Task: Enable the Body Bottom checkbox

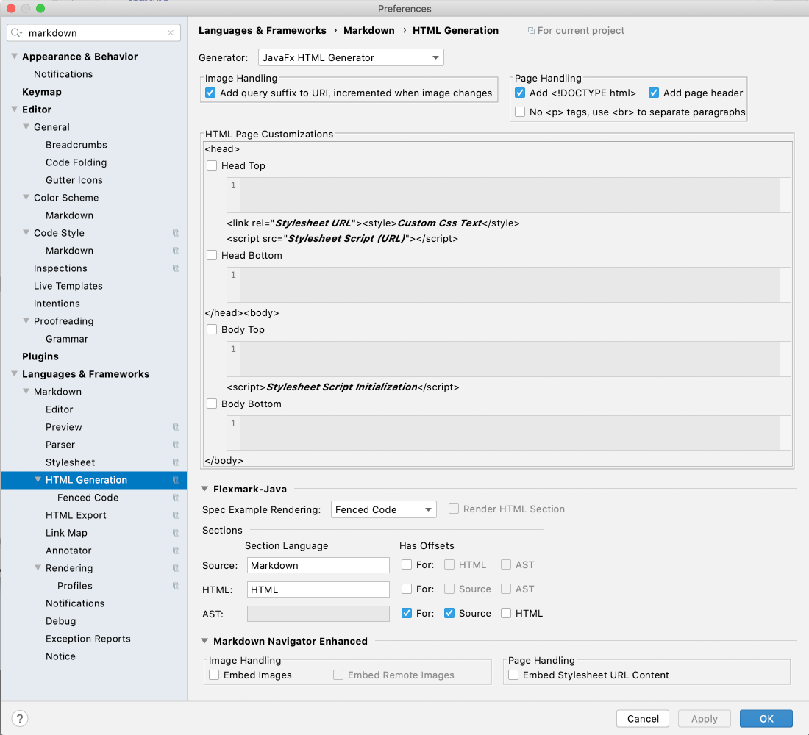Action: point(212,404)
